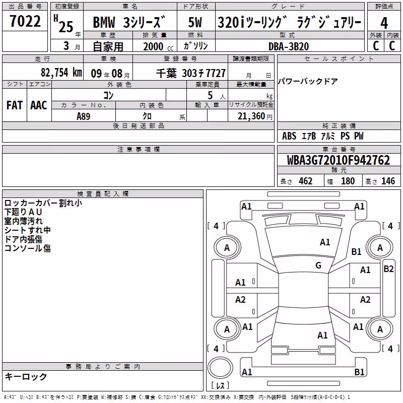403x403 pixels.
Task: Select inspection expiry 09年08月
Action: pos(110,74)
